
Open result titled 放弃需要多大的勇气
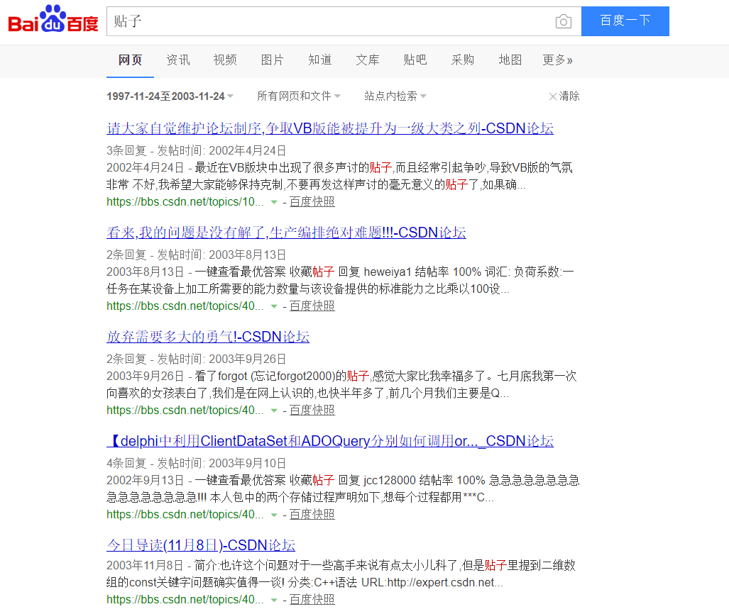coord(208,337)
